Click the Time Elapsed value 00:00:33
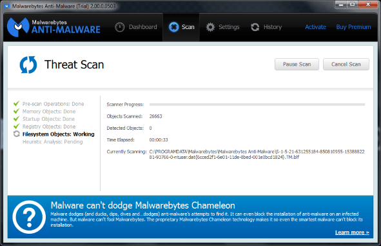The image size is (381, 246). pos(159,140)
